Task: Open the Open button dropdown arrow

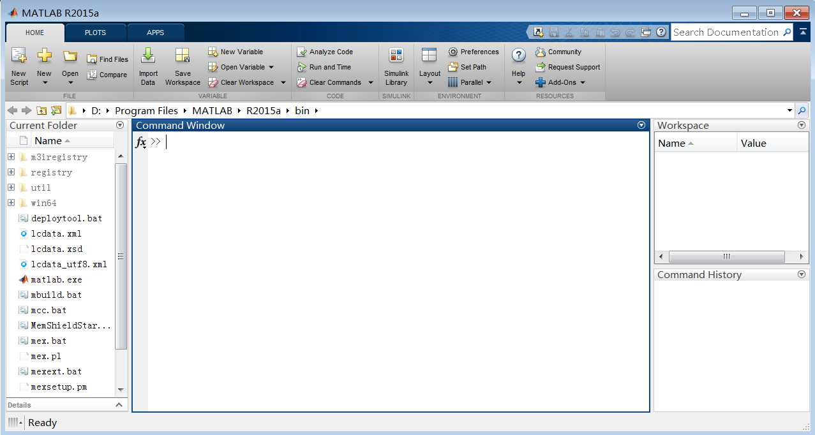Action: pyautogui.click(x=70, y=82)
